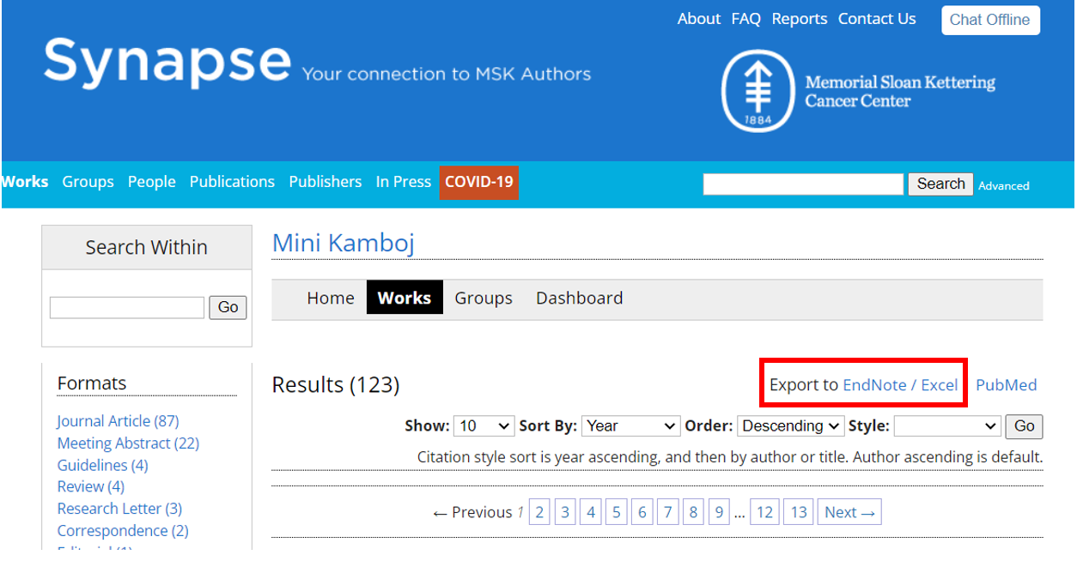This screenshot has width=1077, height=567.
Task: Select Works in the blue navigation bar
Action: (x=25, y=182)
